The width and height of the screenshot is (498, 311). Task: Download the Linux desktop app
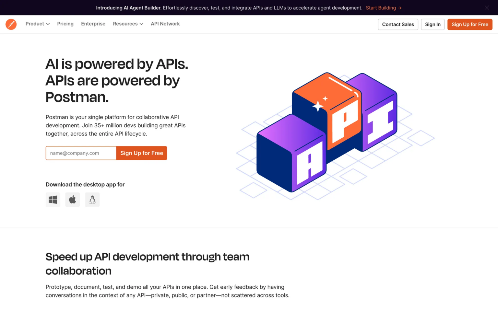pyautogui.click(x=92, y=200)
